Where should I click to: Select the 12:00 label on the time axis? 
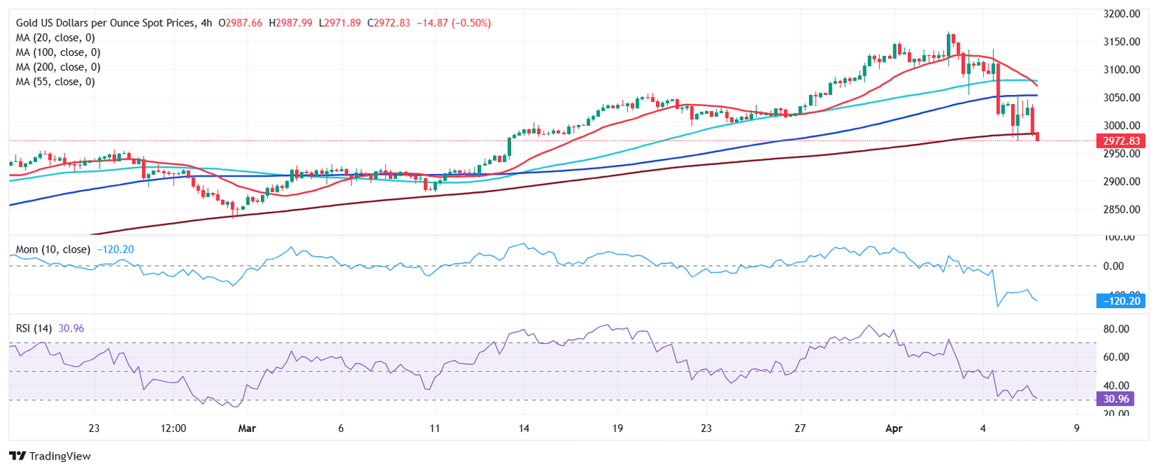tap(173, 428)
